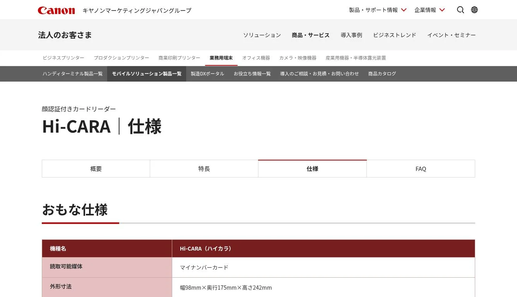The height and width of the screenshot is (297, 517).
Task: Open 導入事例 menu
Action: point(351,35)
